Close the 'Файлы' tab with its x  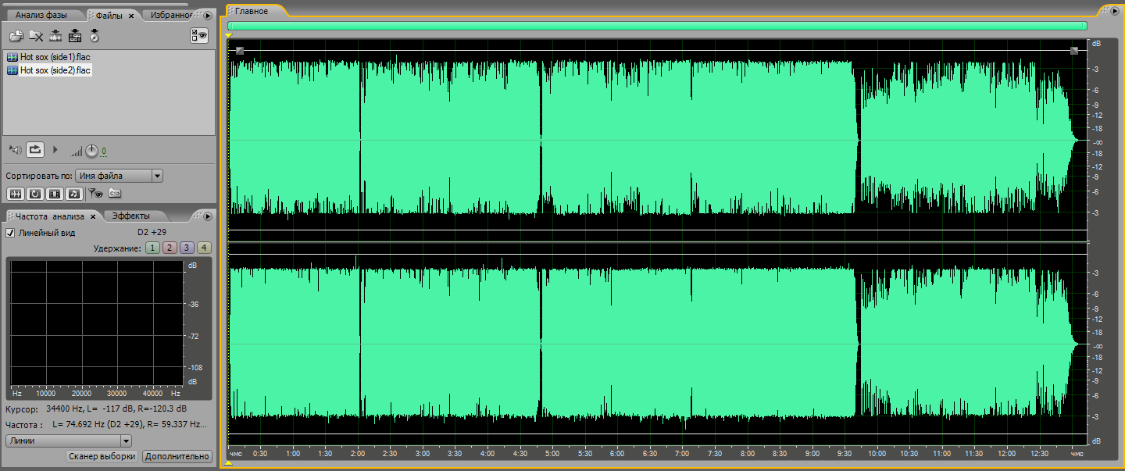coord(131,16)
